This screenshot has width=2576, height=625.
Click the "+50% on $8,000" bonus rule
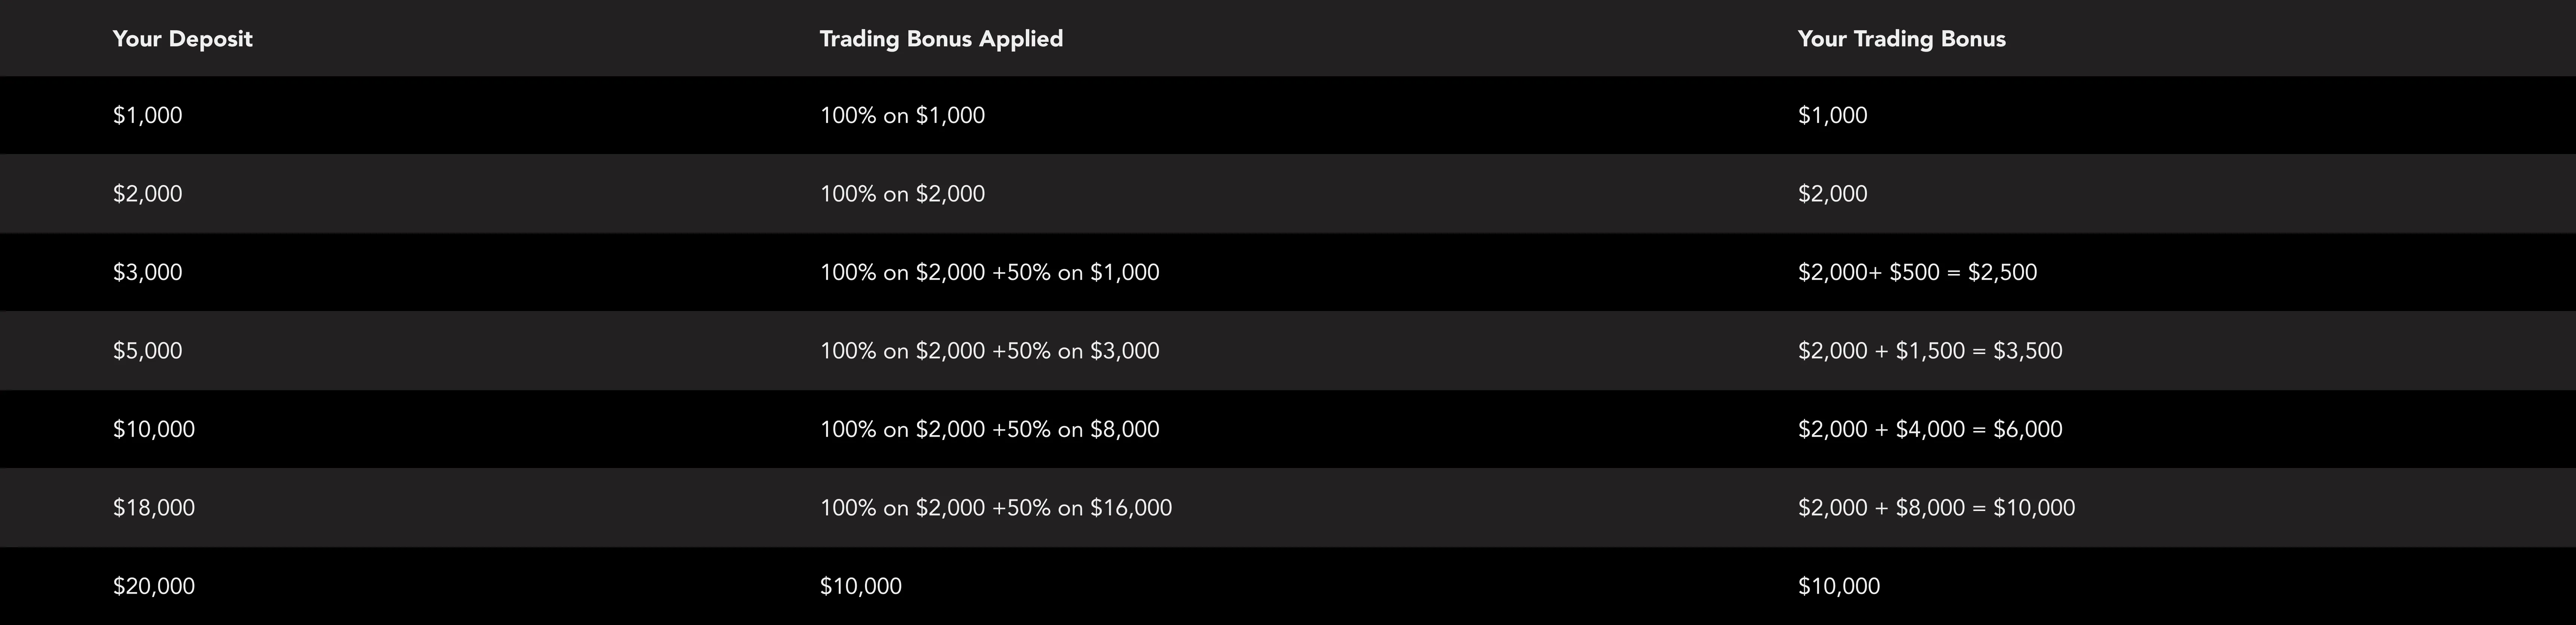[1076, 429]
